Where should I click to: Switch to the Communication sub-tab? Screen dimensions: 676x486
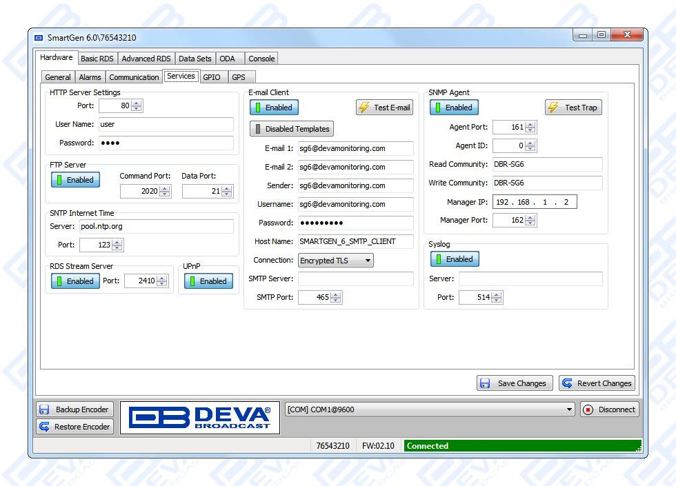click(x=134, y=77)
